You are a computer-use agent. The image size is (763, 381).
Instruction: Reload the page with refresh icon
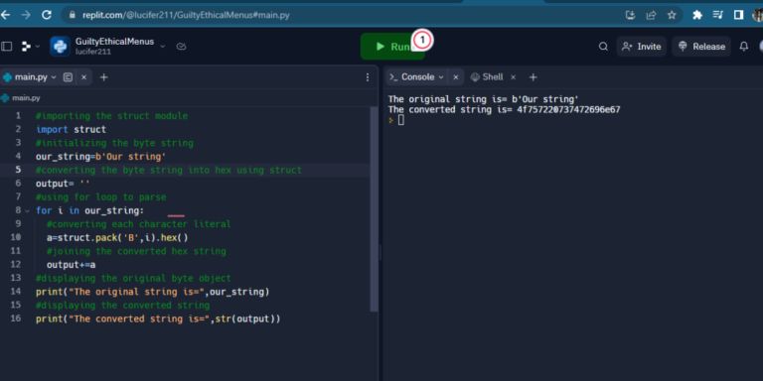pyautogui.click(x=47, y=15)
